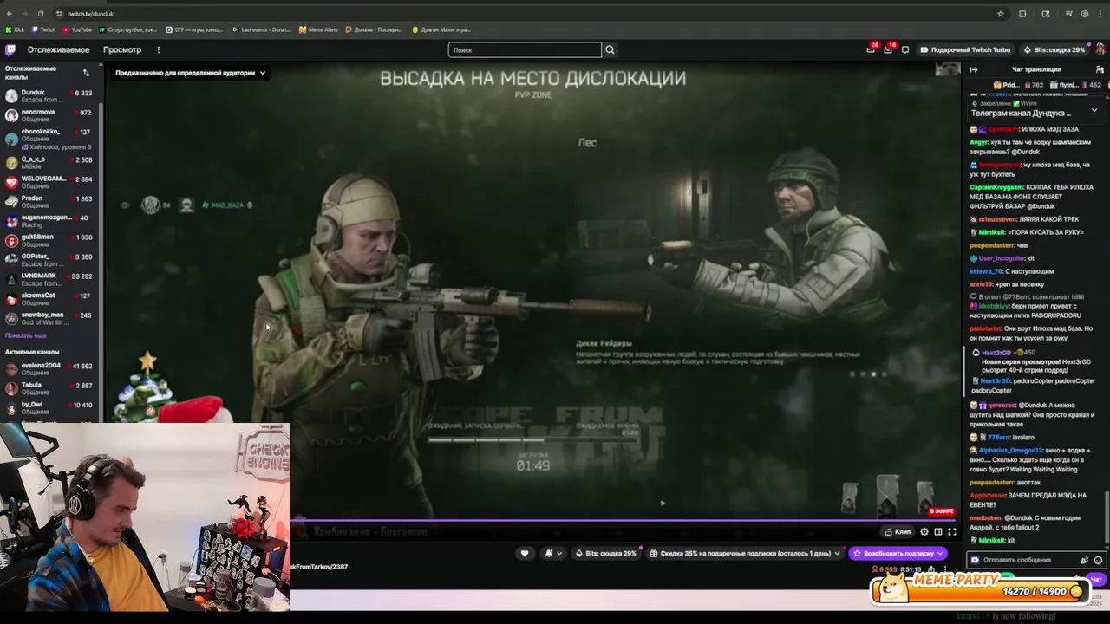Open Prime loot inbox with badge 28
This screenshot has height=624, width=1110.
click(x=871, y=49)
